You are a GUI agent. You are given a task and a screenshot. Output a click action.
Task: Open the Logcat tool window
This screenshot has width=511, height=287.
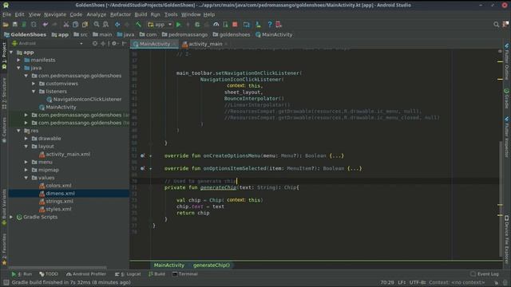[128, 274]
